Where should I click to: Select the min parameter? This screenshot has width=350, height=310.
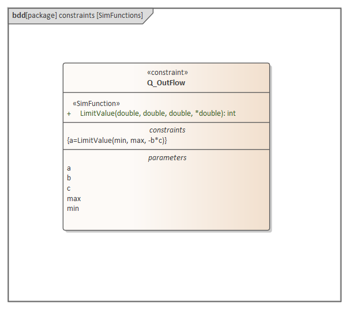[x=73, y=208]
